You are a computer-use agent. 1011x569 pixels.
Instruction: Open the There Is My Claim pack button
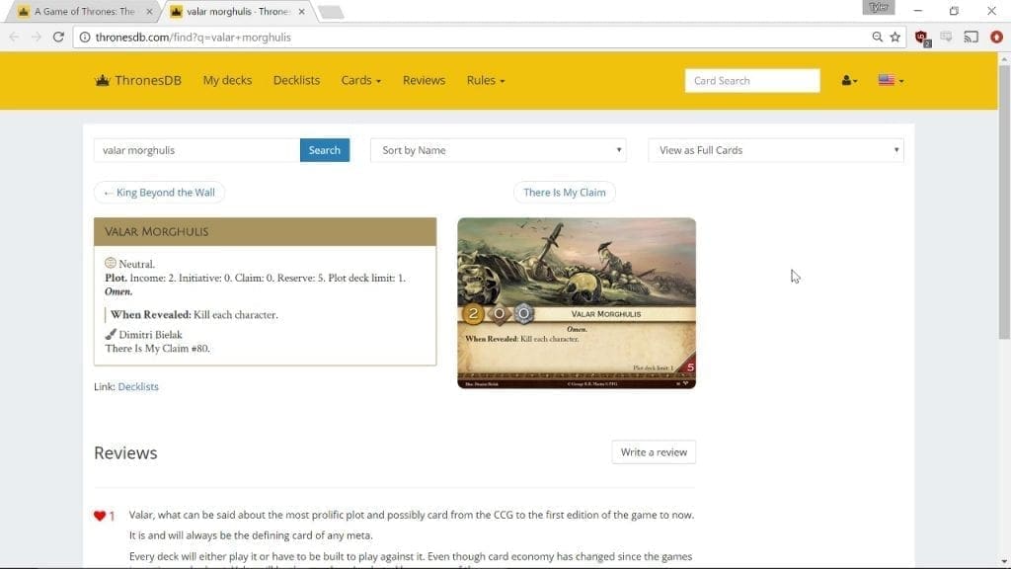(x=564, y=193)
